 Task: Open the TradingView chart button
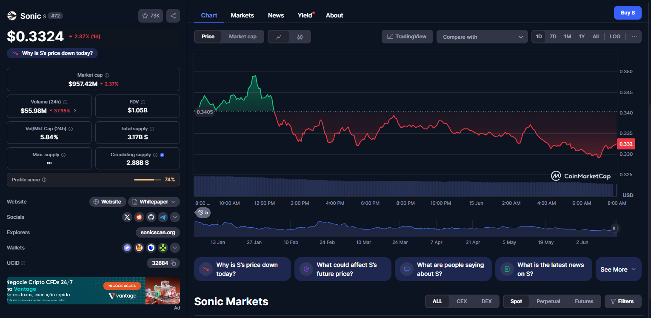point(407,37)
